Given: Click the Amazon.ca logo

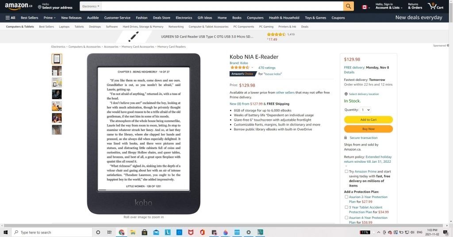Looking at the screenshot, I should 19,6.
